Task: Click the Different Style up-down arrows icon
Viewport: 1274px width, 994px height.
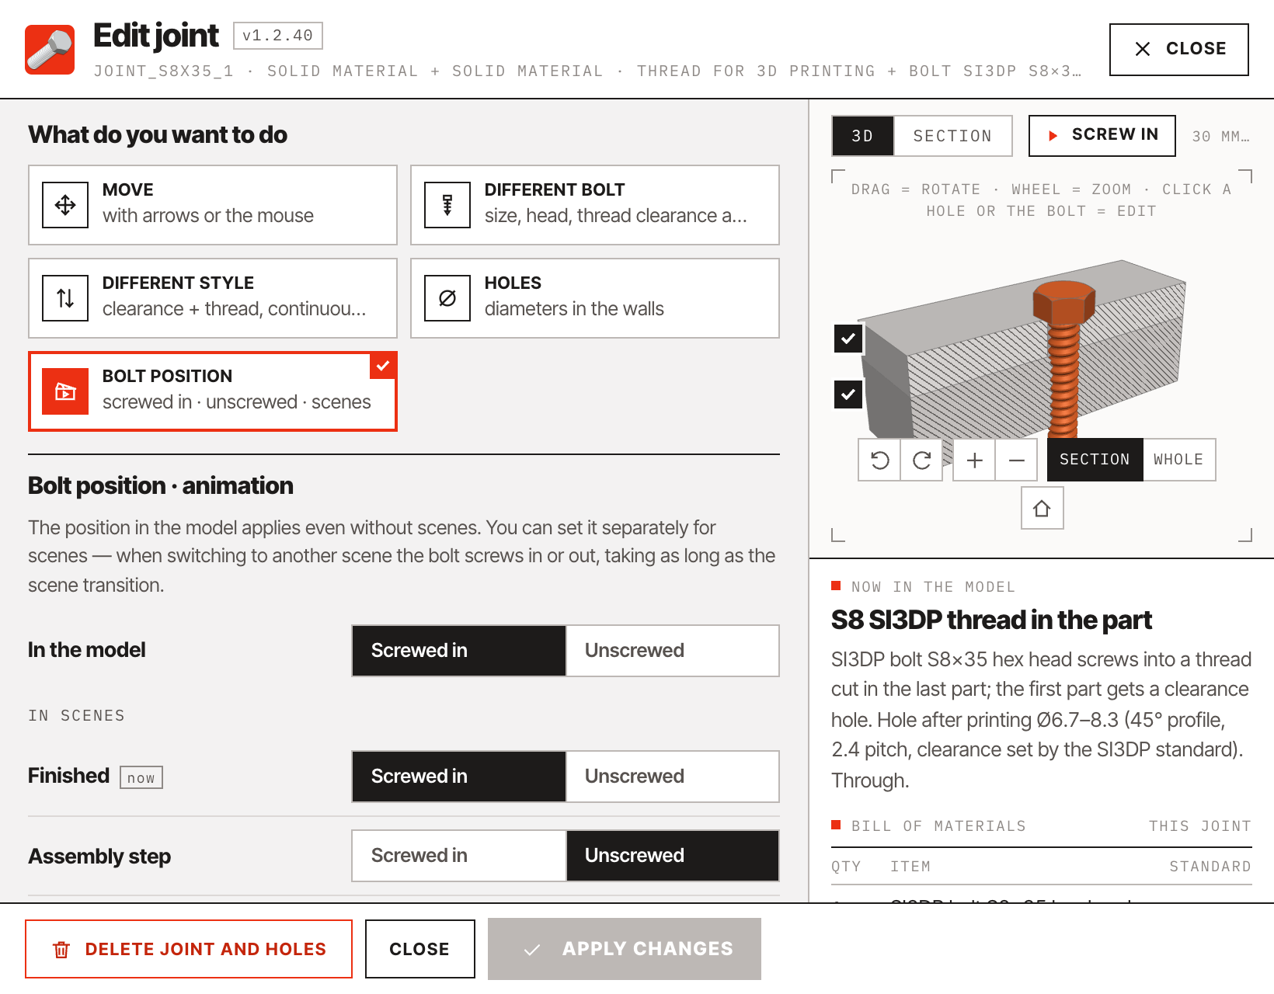Action: click(x=65, y=298)
